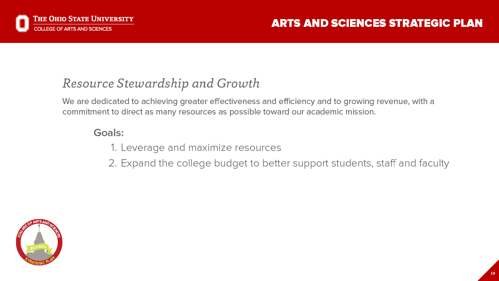Click the gray tower illustration in seal
Screen dimensions: 499x281
click(x=39, y=238)
